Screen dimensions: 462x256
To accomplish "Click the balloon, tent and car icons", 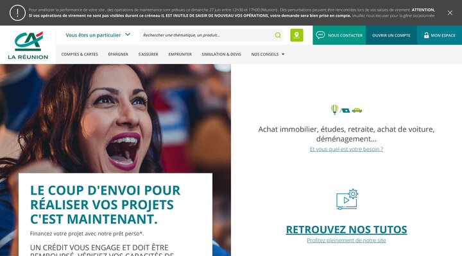I will (346, 109).
